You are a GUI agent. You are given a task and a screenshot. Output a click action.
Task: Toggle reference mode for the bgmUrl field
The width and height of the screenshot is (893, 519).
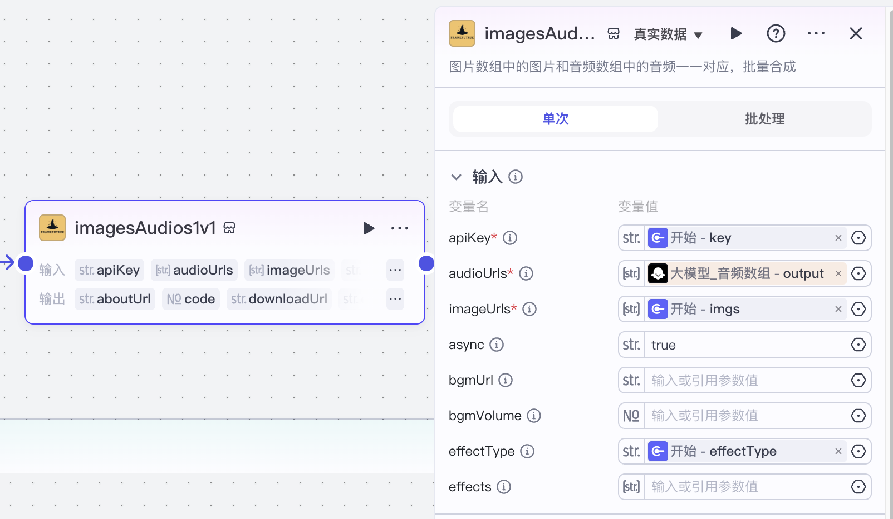coord(858,380)
